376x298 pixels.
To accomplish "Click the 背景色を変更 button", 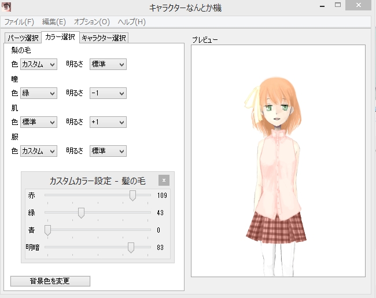I will pyautogui.click(x=50, y=281).
